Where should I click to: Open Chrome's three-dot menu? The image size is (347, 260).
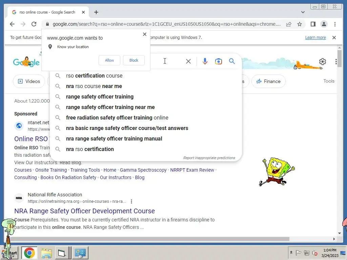coord(335,24)
